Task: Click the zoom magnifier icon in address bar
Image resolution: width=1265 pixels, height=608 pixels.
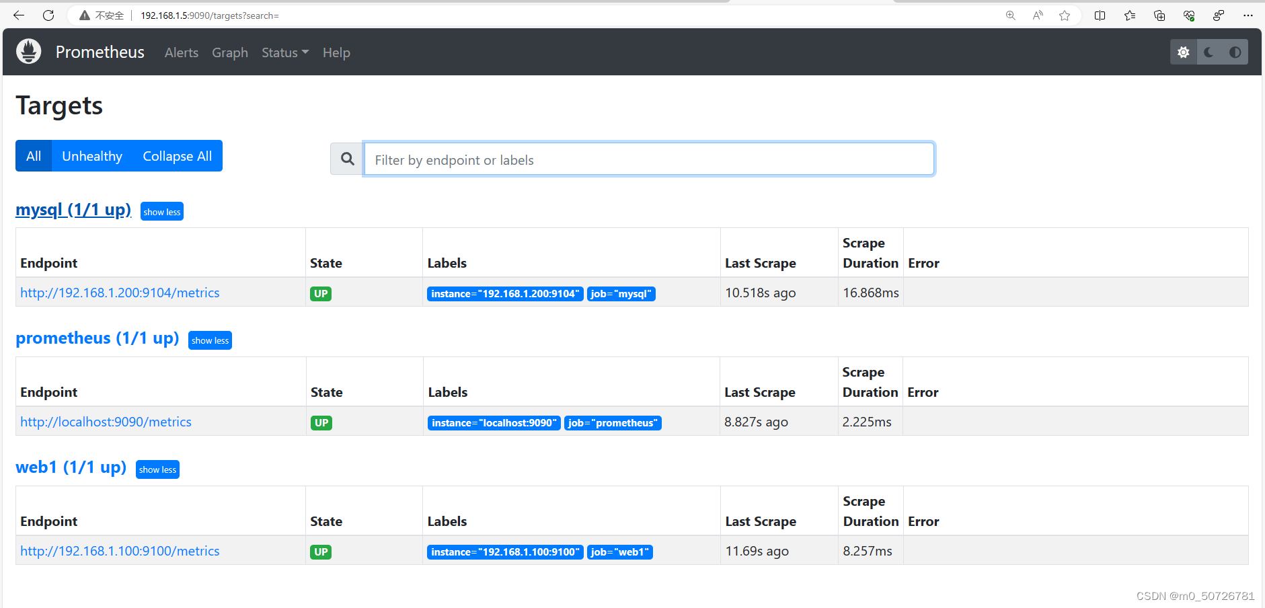Action: 1010,15
